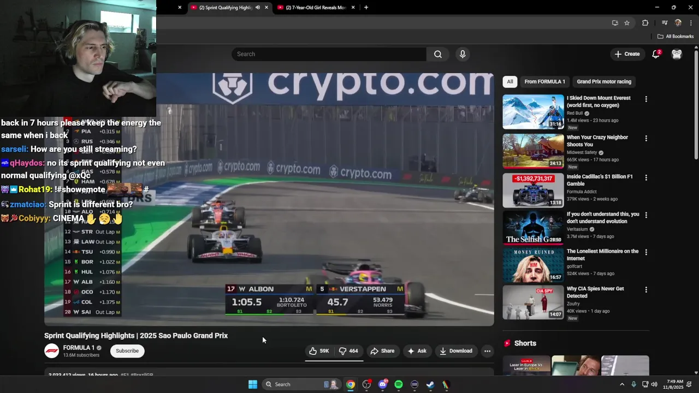Screen dimensions: 699x393
Task: Open The Selfish Gene video thumbnail
Action: point(533,228)
